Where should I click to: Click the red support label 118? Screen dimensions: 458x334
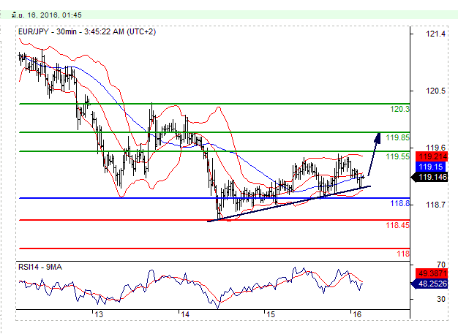[x=403, y=254]
